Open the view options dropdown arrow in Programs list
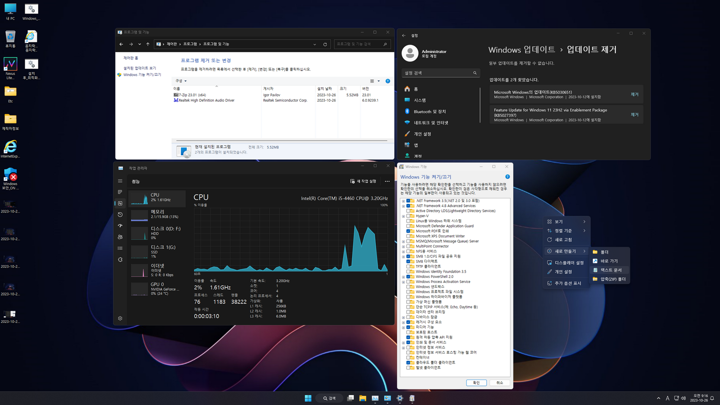Viewport: 720px width, 405px height. (x=379, y=81)
